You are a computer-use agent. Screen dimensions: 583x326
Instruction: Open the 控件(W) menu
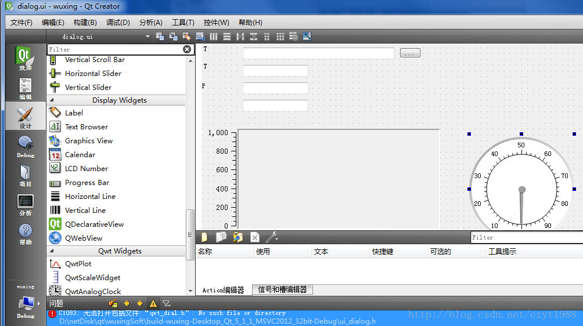[x=217, y=23]
